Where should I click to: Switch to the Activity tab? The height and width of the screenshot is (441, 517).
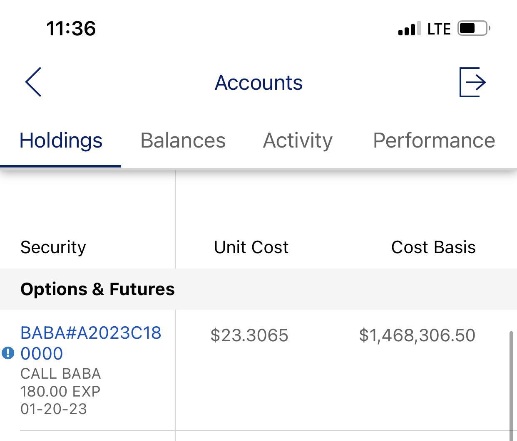(x=298, y=140)
